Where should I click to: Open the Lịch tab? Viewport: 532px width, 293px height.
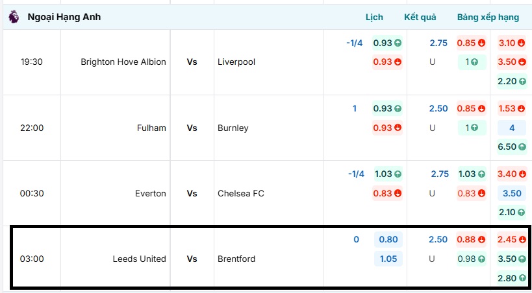(374, 17)
